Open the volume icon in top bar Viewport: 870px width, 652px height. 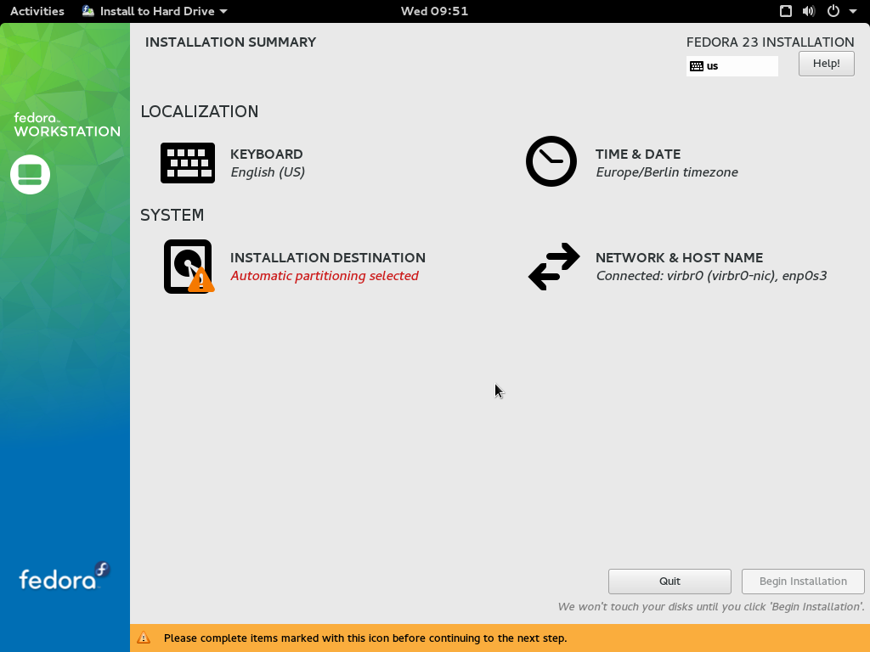coord(809,11)
